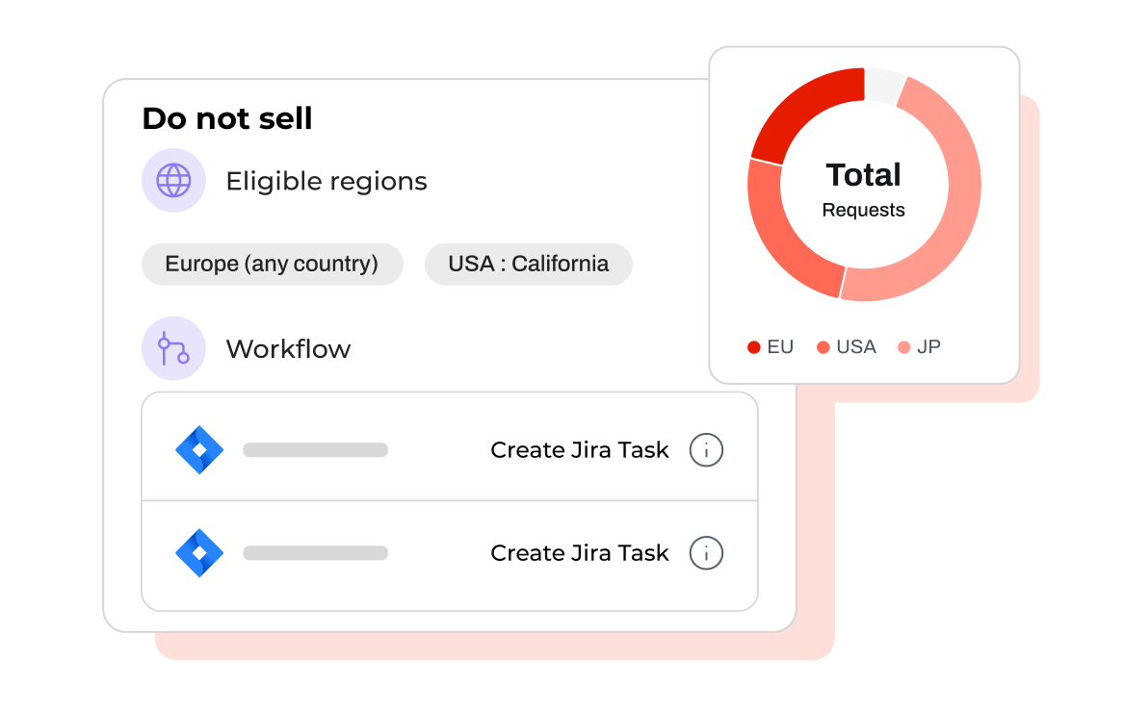Click the globe icon beside Eligible regions
1124x710 pixels.
(173, 180)
